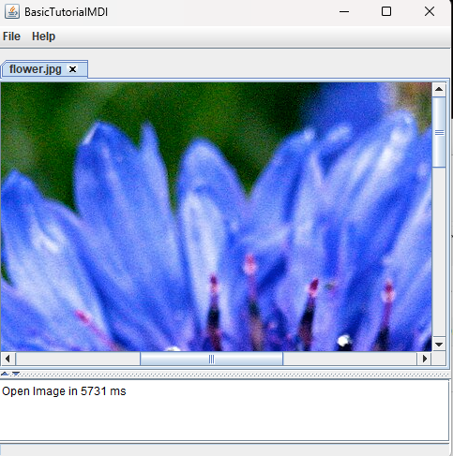The image size is (453, 456).
Task: Click the horizontal scrollbar left arrow
Action: point(8,359)
